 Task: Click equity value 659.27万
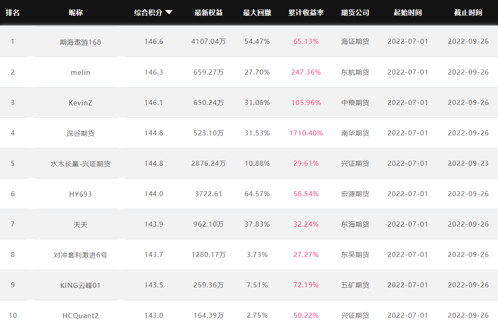(209, 72)
